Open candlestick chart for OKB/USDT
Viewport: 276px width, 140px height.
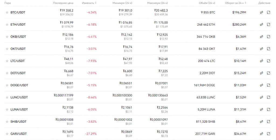click(261, 37)
